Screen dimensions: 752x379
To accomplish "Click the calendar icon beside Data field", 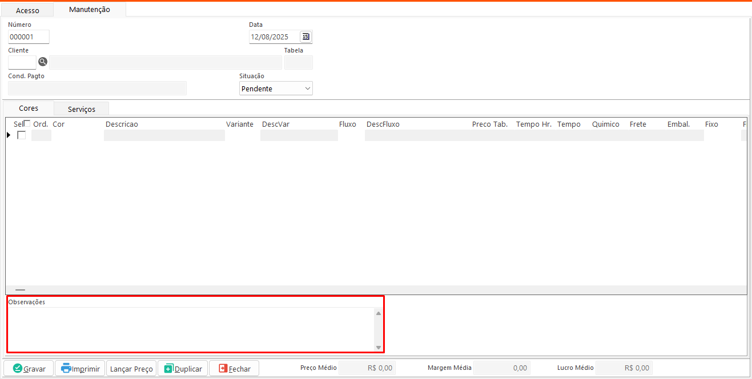I will pos(306,37).
